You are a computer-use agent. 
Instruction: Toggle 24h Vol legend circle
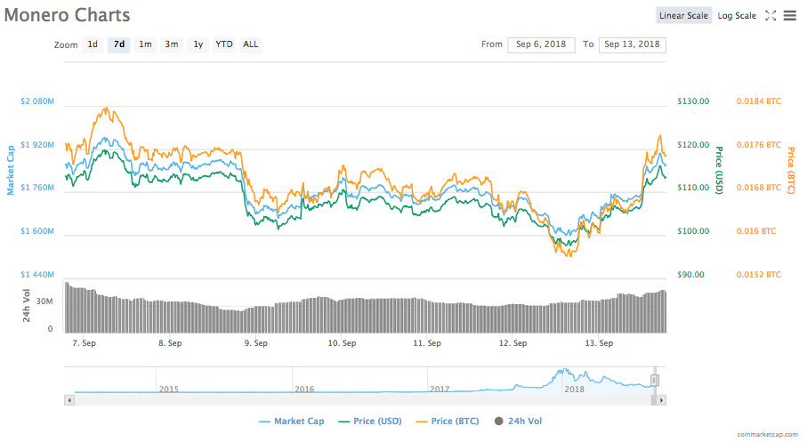(498, 421)
